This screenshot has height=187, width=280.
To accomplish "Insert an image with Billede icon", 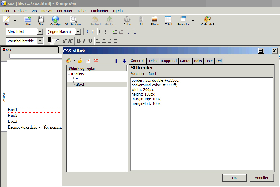I will tap(154, 20).
